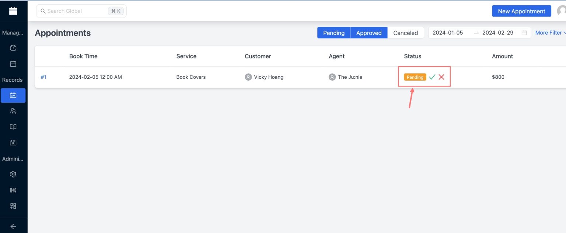Viewport: 566px width, 233px height.
Task: Switch to the Pending tab
Action: click(333, 33)
